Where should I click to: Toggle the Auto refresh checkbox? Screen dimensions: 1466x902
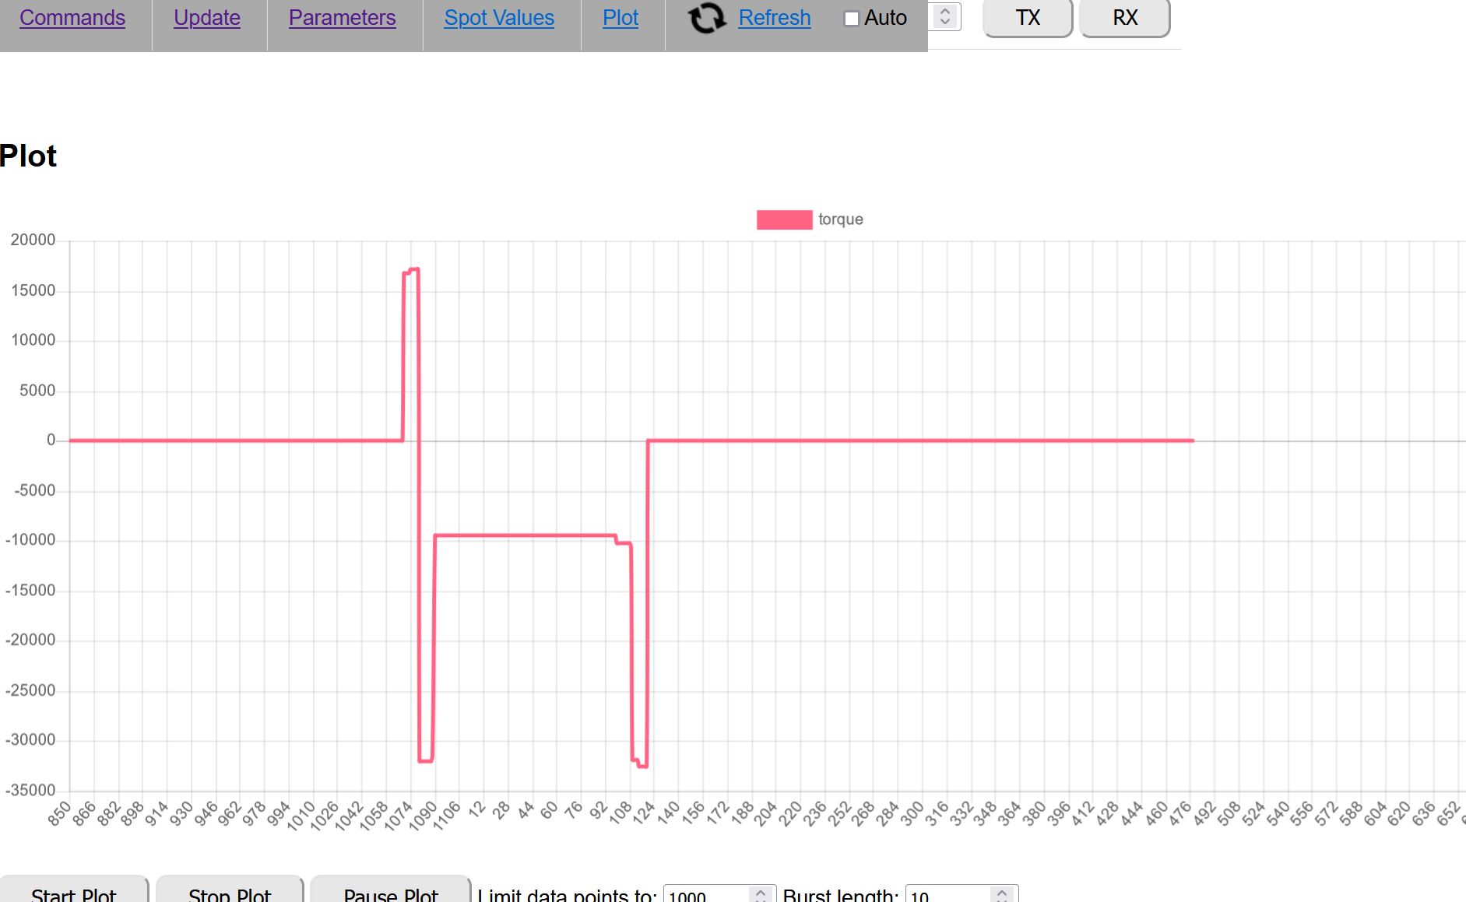click(x=852, y=19)
